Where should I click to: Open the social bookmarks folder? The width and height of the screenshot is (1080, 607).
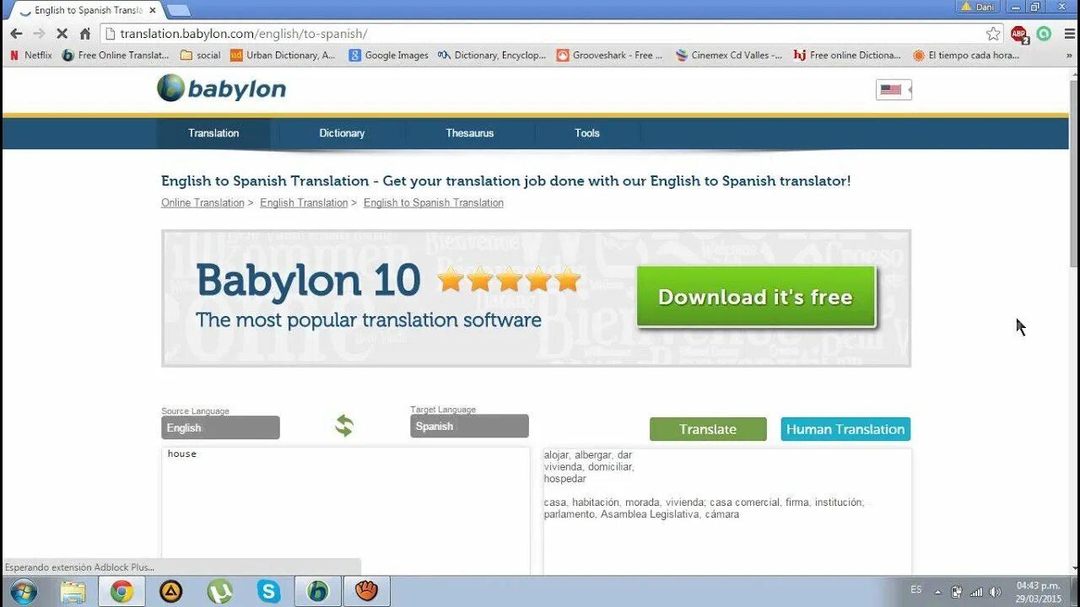click(x=201, y=56)
